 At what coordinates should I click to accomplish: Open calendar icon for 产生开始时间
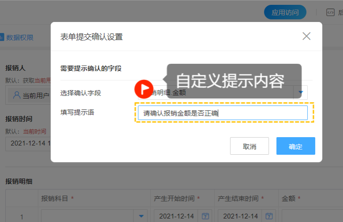(205, 216)
